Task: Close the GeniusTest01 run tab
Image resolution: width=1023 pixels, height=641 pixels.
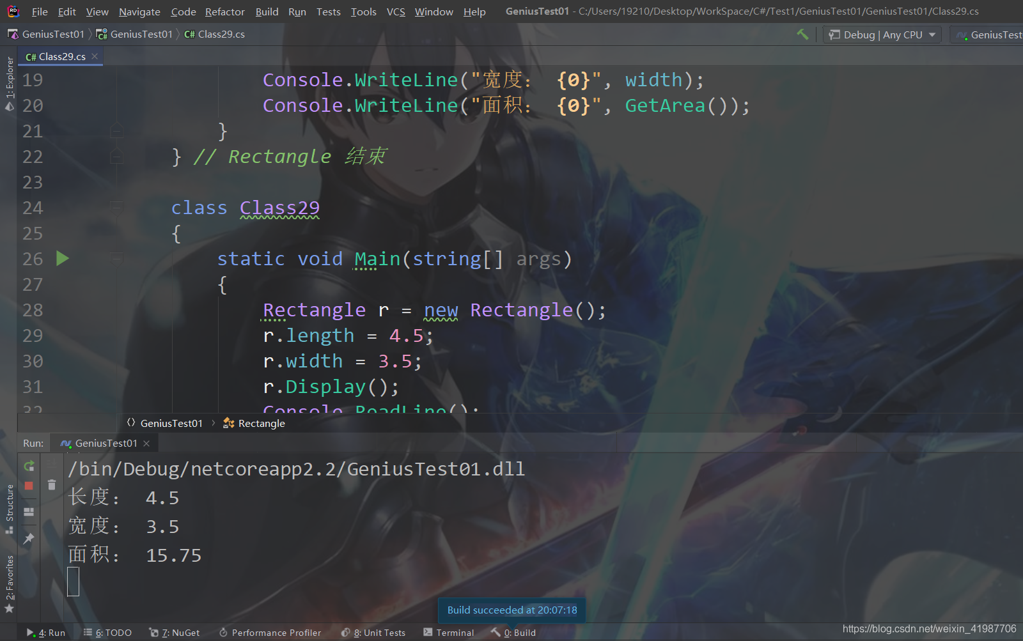Action: pos(146,443)
